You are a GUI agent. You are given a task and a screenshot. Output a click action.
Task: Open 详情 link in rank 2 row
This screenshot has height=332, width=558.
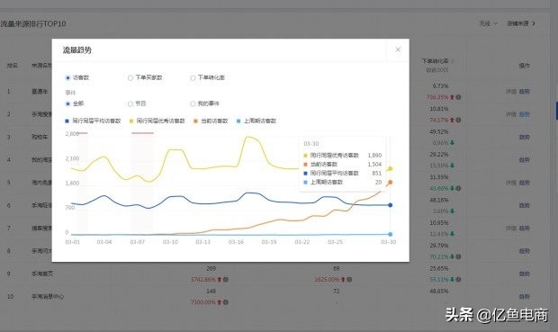(511, 114)
